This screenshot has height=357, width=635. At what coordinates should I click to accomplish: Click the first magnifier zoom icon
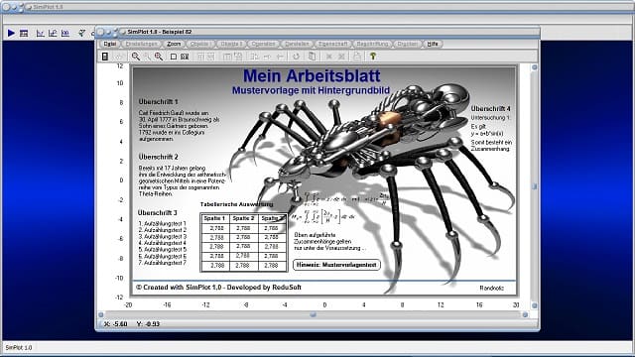tap(136, 57)
